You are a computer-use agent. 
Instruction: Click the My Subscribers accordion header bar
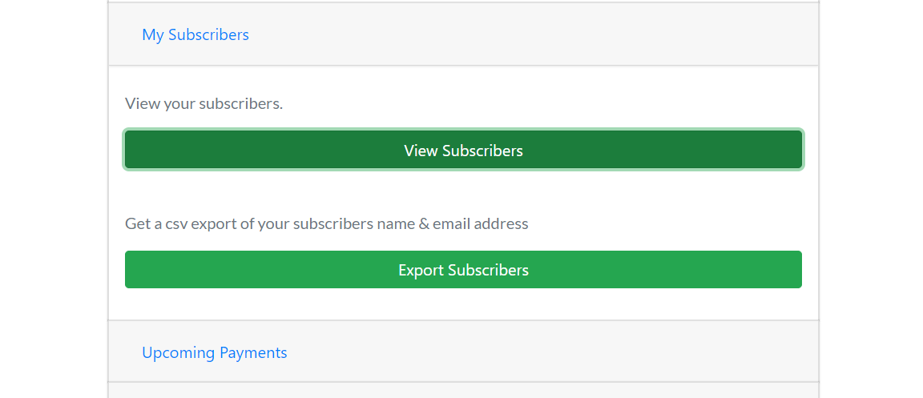tap(463, 34)
